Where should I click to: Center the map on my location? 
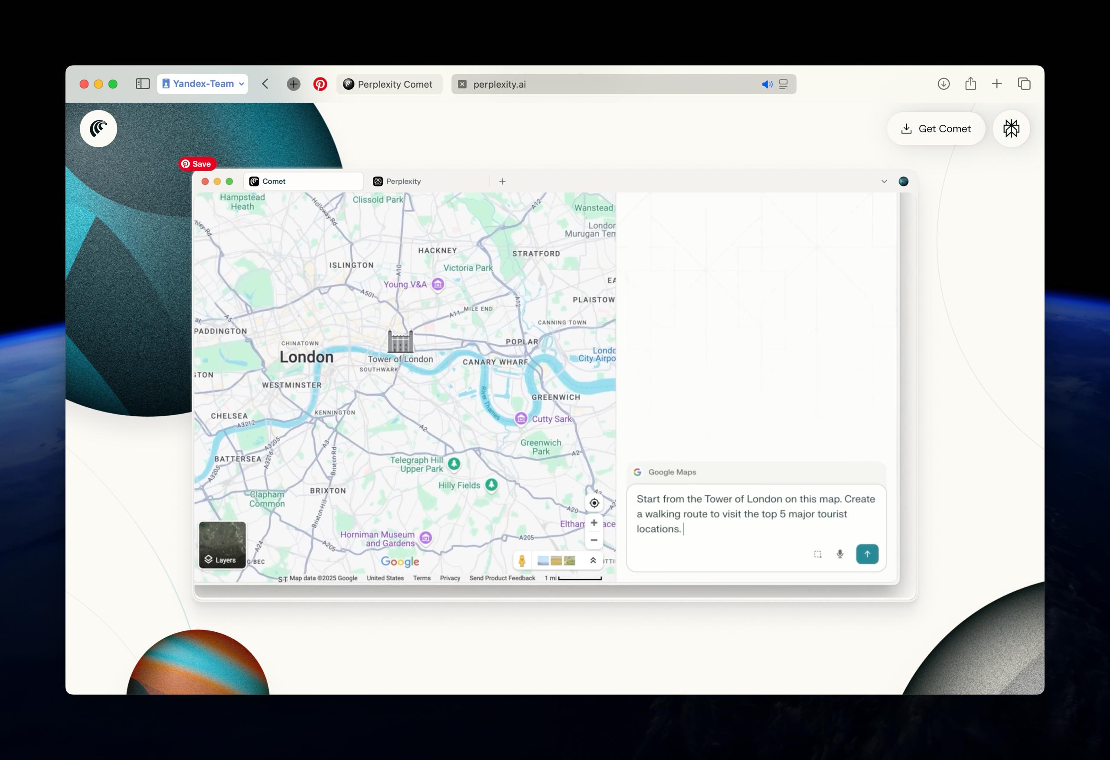(x=594, y=503)
